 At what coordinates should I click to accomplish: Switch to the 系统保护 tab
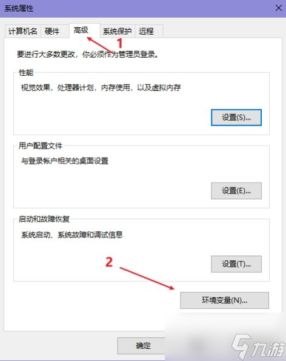[x=118, y=31]
